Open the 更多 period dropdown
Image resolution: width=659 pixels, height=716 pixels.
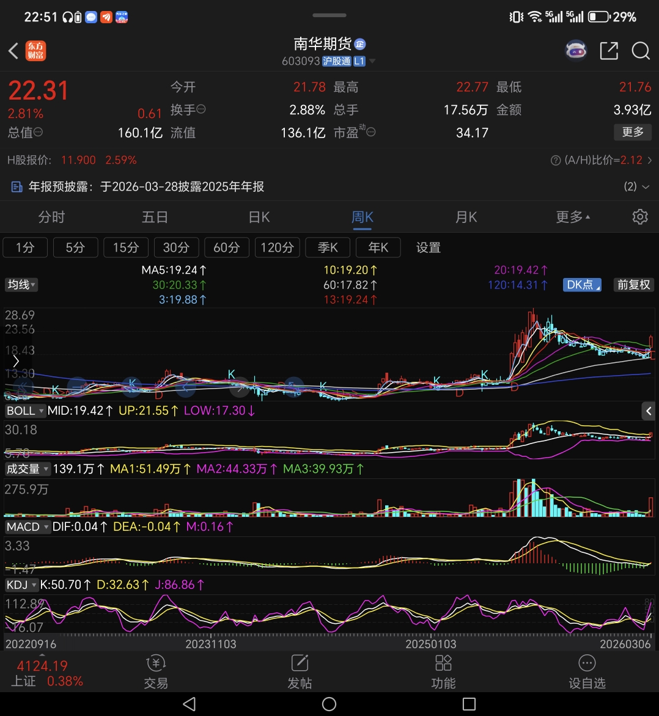click(573, 216)
